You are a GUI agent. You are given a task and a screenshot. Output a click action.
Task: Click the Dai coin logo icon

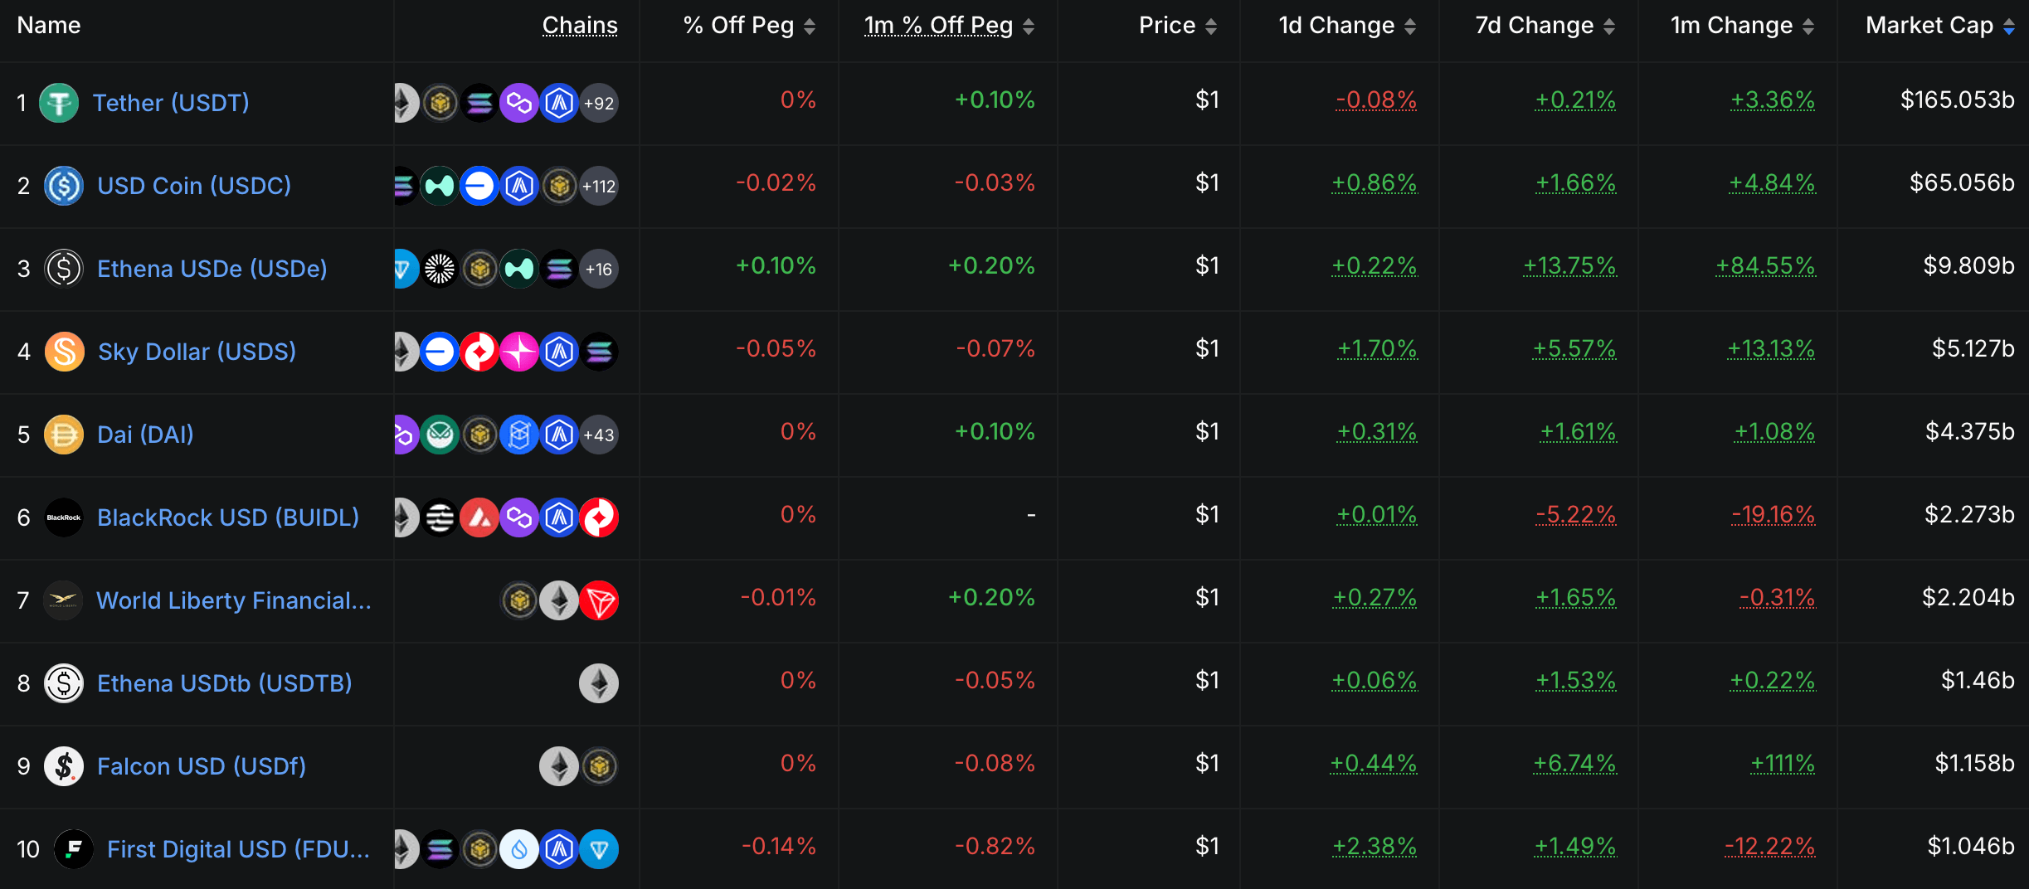tap(64, 435)
